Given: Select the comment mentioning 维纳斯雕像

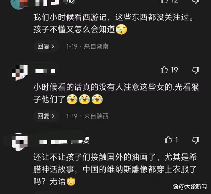Looking at the screenshot, I should (115, 169).
